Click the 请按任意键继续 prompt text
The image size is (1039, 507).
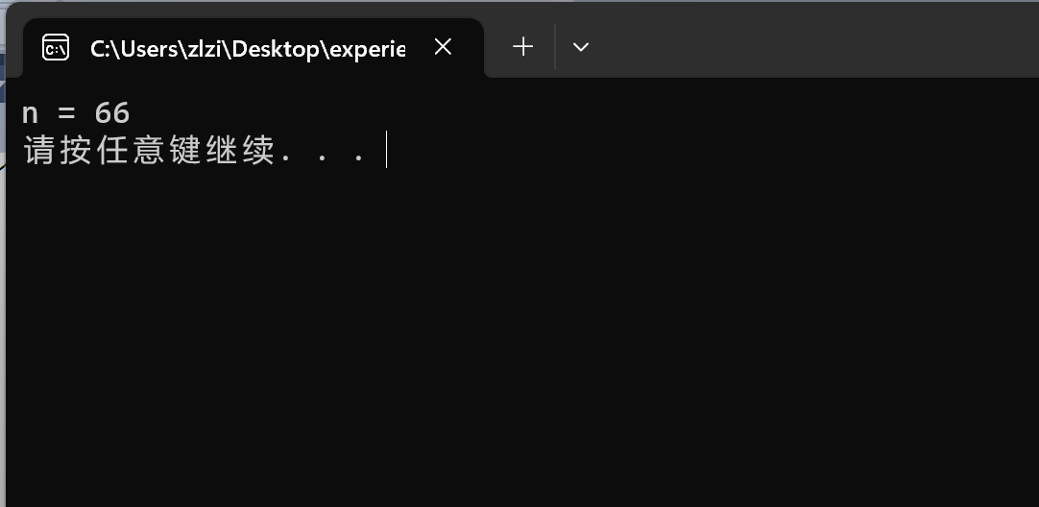pyautogui.click(x=149, y=152)
